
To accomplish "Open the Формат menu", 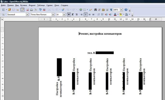I will point(32,5).
